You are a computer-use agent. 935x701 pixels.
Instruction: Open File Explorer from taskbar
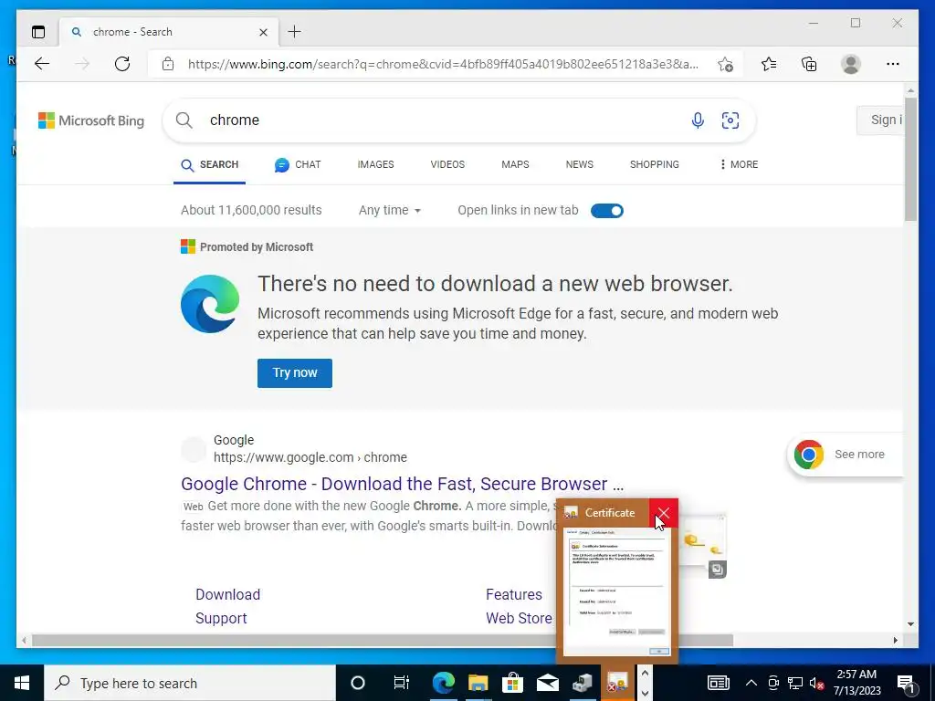(x=478, y=683)
